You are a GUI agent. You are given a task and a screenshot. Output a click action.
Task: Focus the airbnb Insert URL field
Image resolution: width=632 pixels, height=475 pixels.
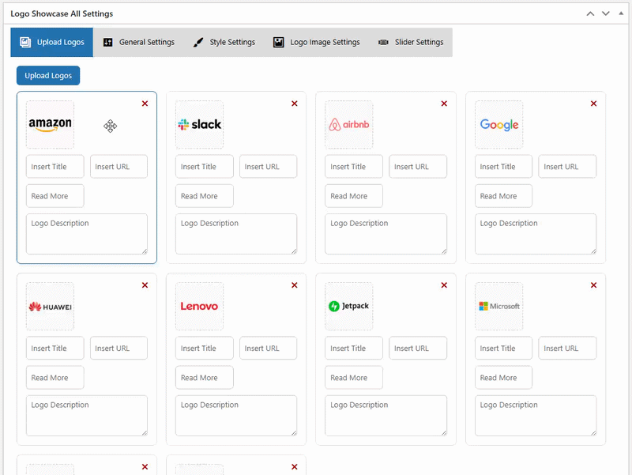click(x=418, y=167)
